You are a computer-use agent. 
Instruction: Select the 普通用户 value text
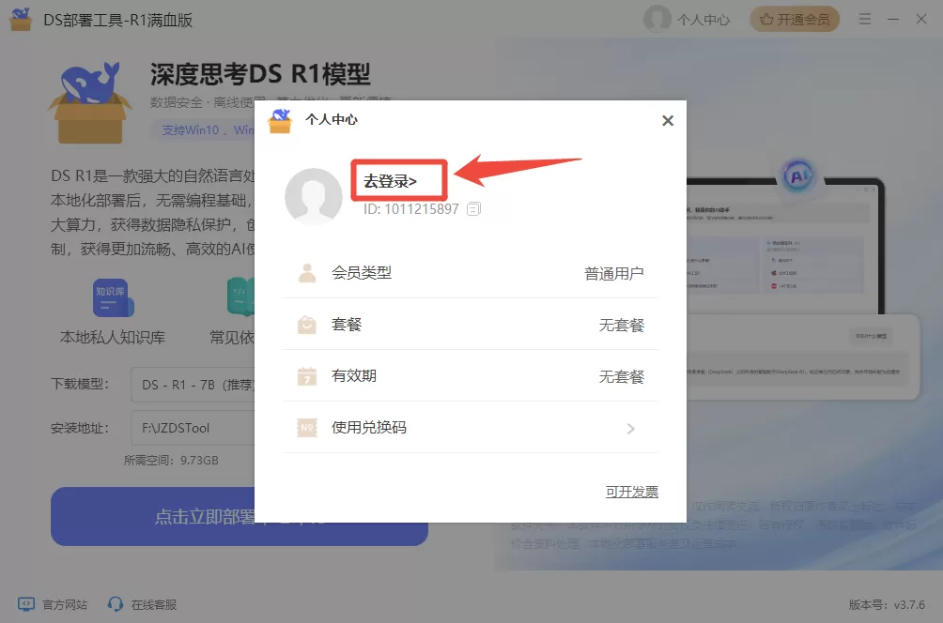[614, 273]
